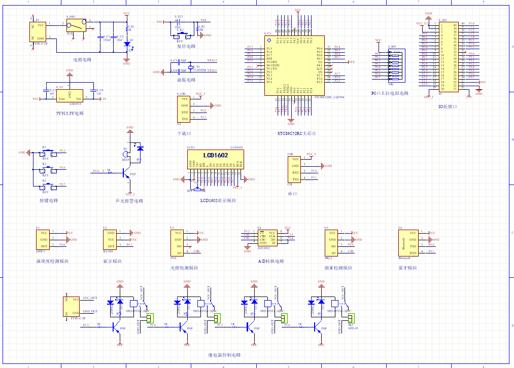
Task: Select the JK1 green relay output terminal
Action: tap(351, 318)
